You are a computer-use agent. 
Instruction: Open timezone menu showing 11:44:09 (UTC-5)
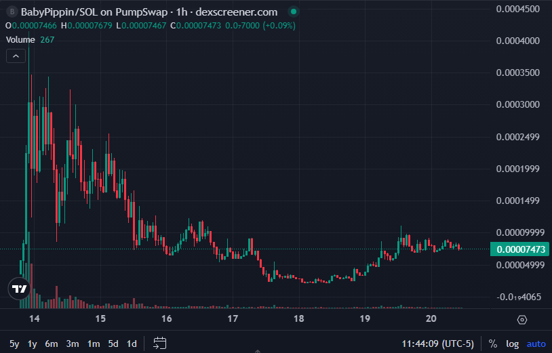pos(438,344)
